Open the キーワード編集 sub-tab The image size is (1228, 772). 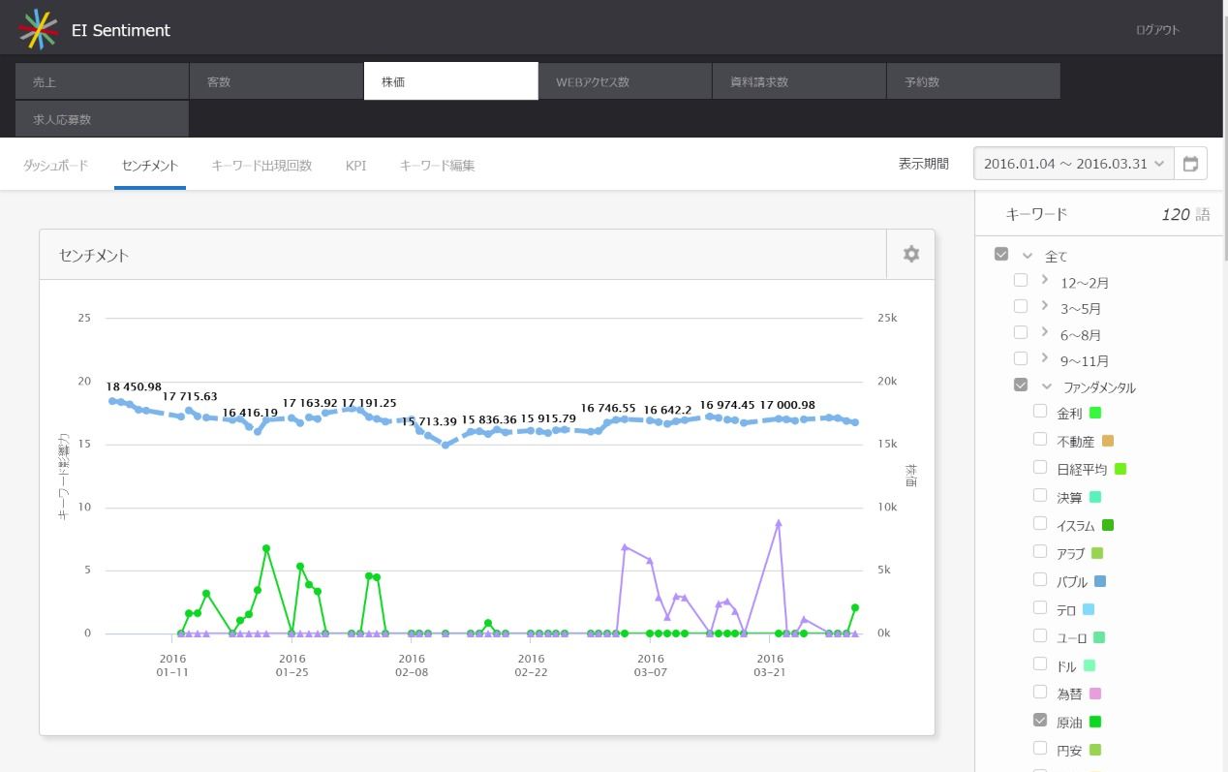point(437,165)
